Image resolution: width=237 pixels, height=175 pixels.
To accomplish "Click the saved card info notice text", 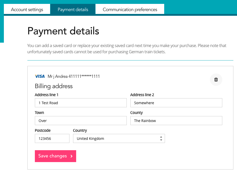I will point(127,49).
